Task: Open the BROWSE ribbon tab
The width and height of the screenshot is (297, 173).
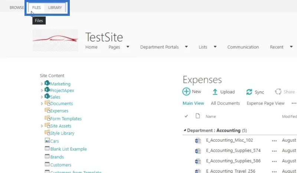Action: click(17, 7)
